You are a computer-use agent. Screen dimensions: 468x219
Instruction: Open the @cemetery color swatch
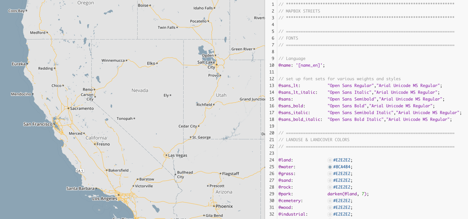pos(330,201)
